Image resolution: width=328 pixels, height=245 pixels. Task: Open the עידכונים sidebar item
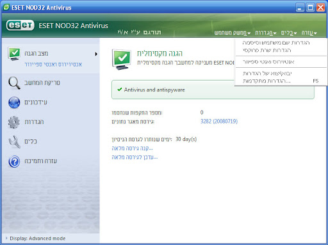click(x=36, y=102)
